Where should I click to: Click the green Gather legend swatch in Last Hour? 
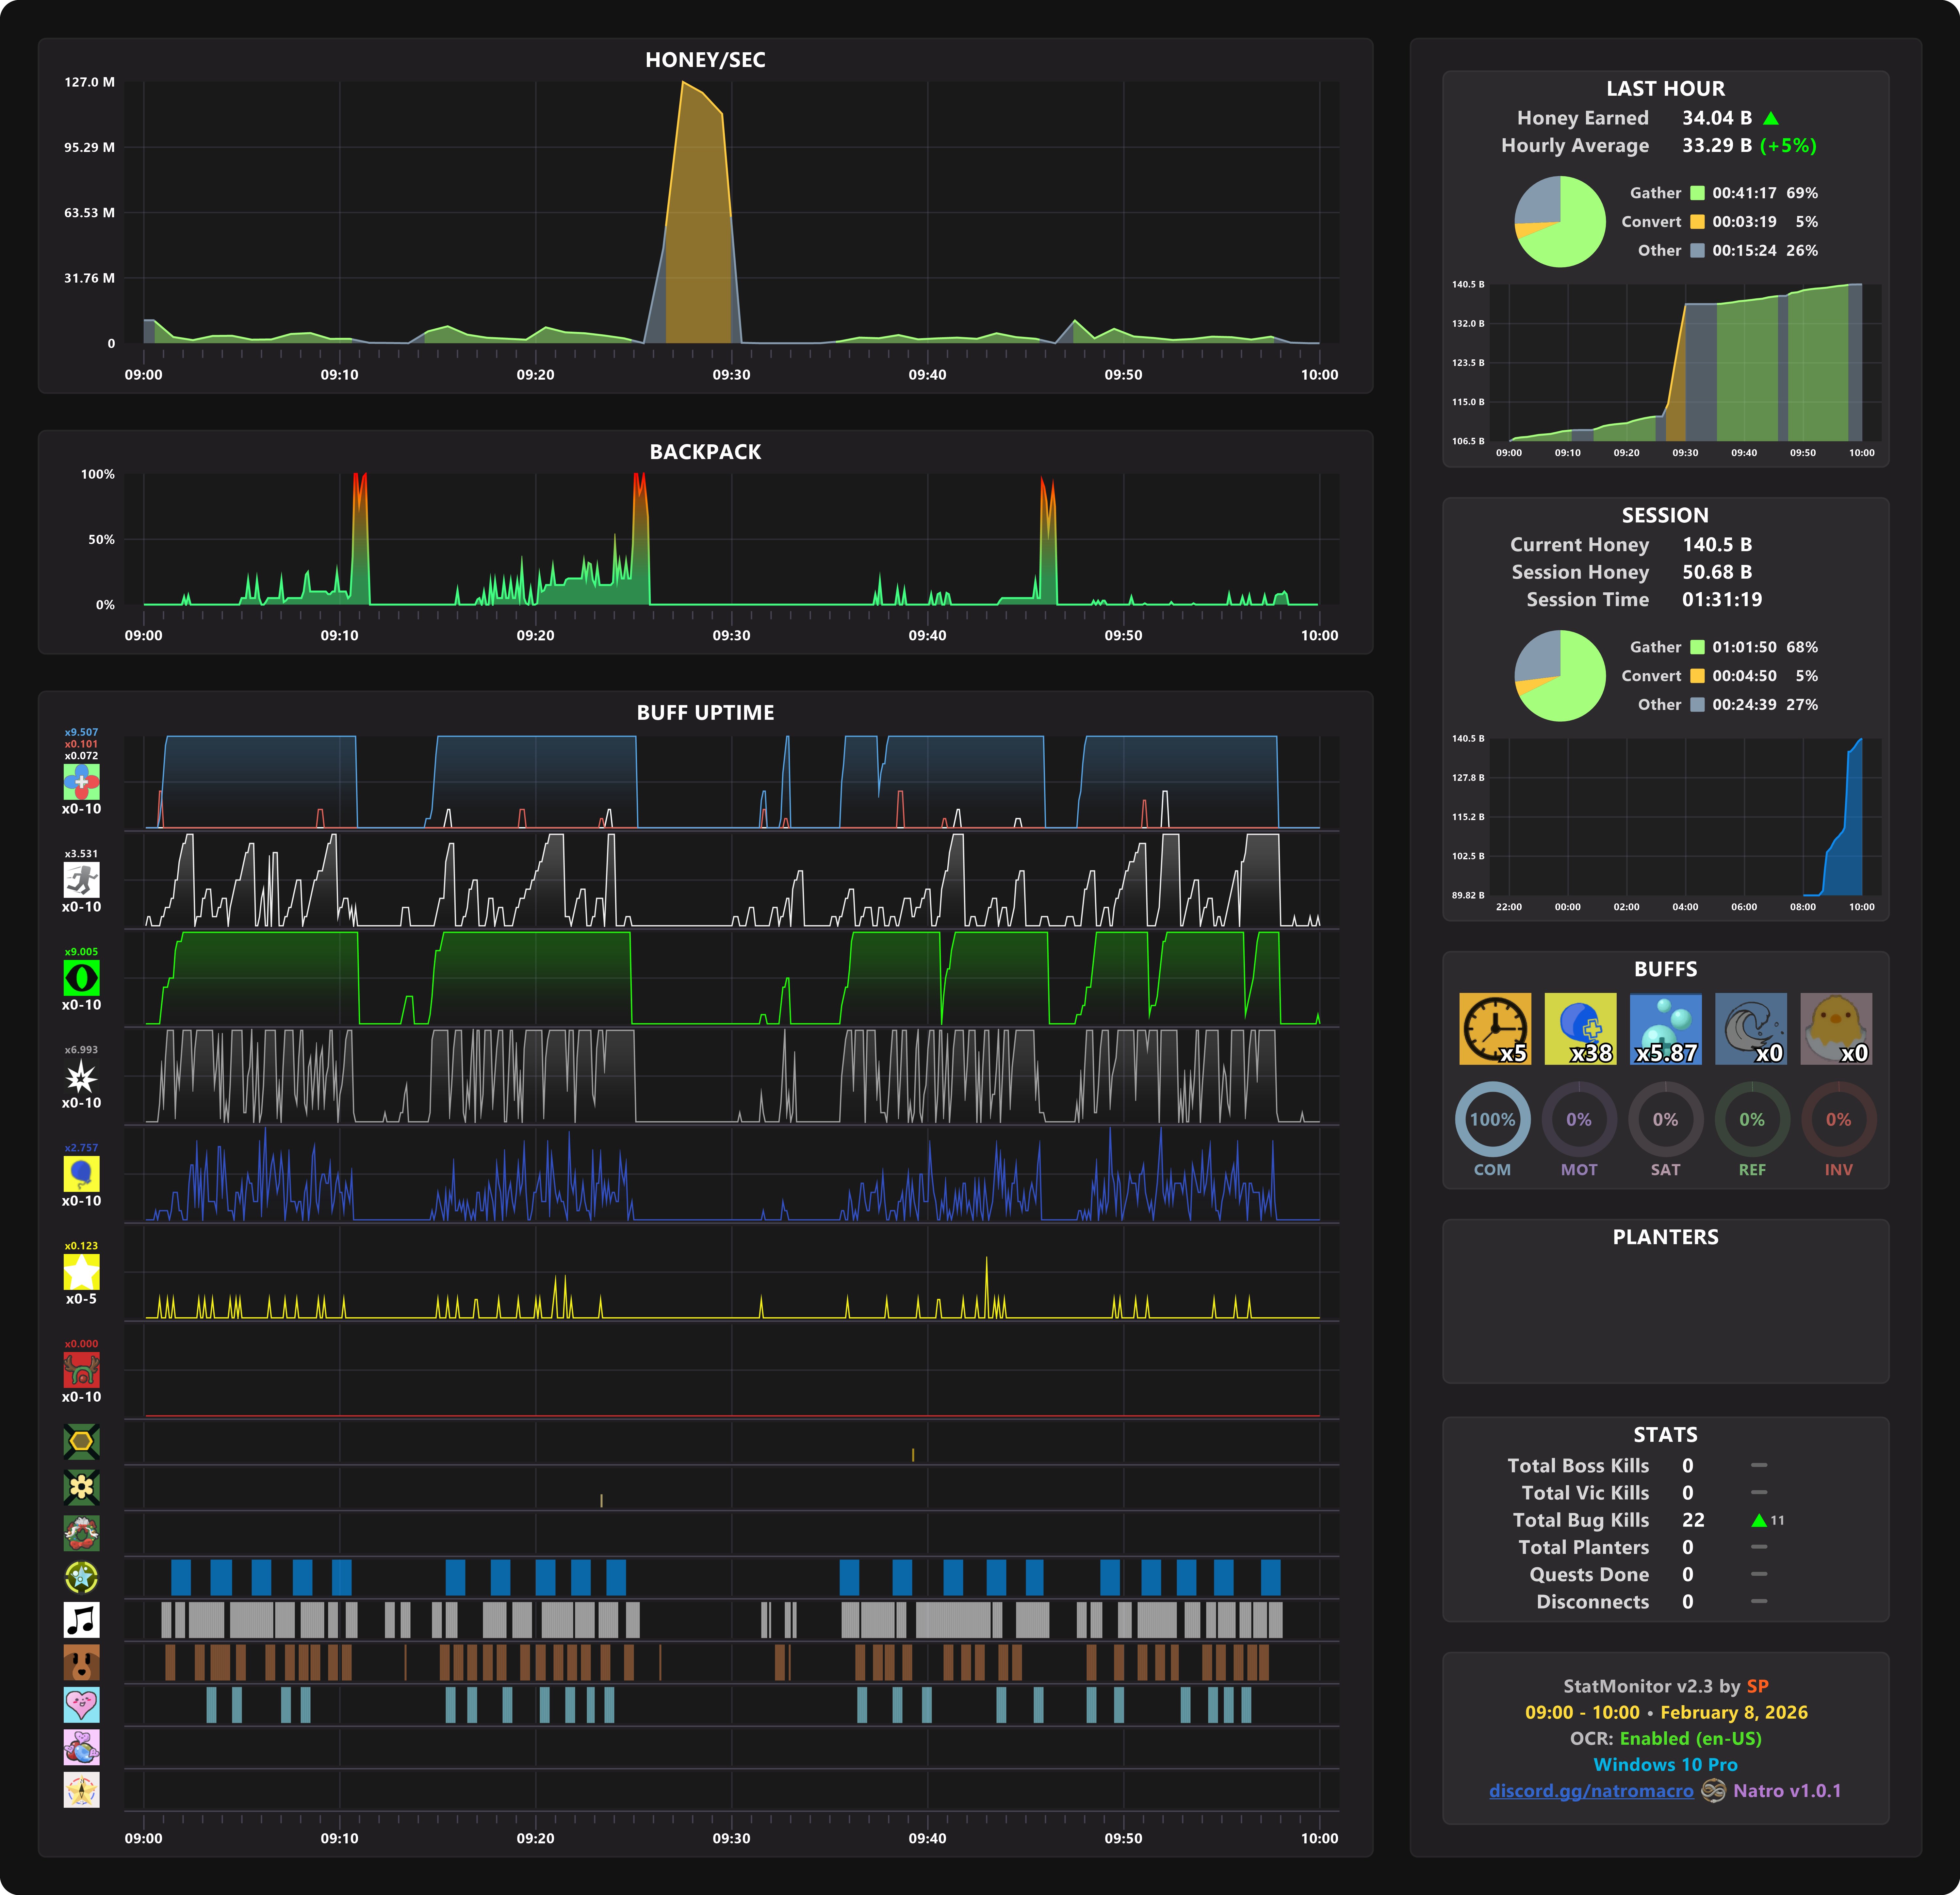(x=1697, y=193)
